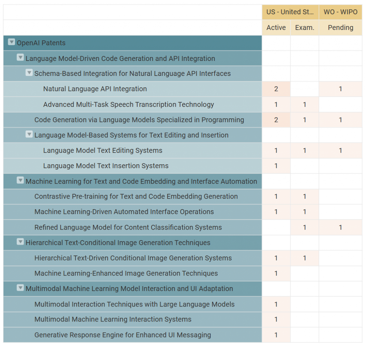Open Active count 2 for Code Generation via Language Models

click(x=276, y=120)
